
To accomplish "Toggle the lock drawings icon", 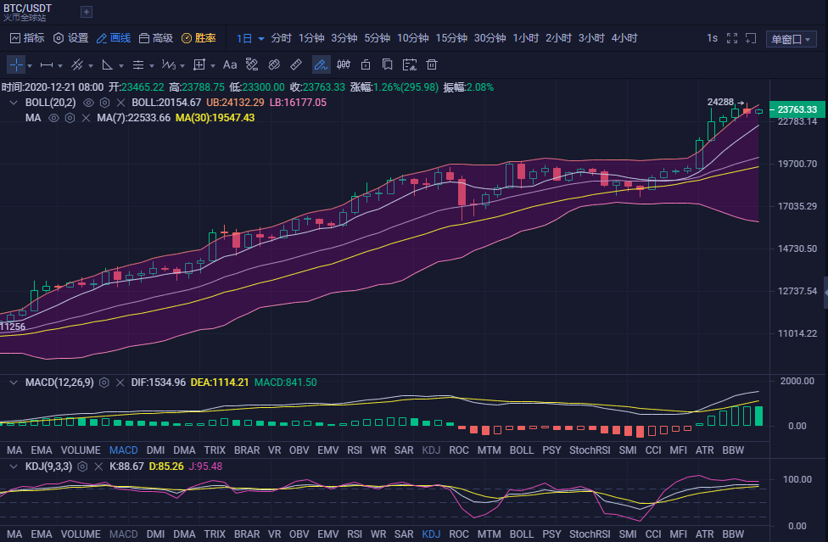I will click(366, 64).
